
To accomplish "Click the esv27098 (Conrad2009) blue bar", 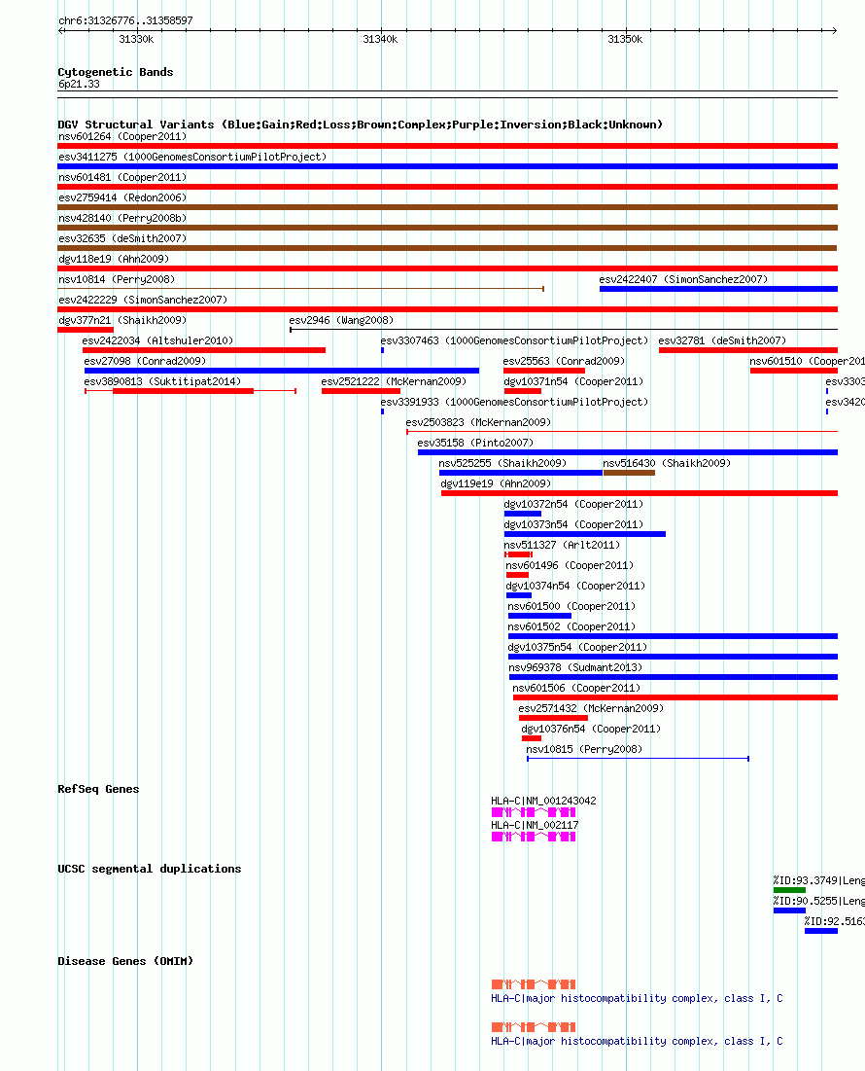I will click(x=282, y=372).
